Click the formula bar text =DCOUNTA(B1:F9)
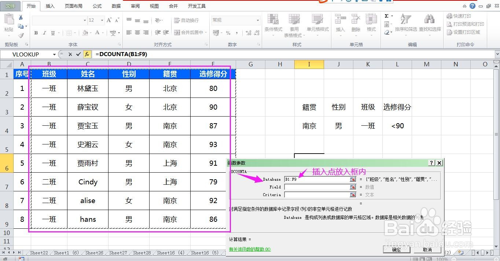Screen dimensions: 500x261 (121, 54)
